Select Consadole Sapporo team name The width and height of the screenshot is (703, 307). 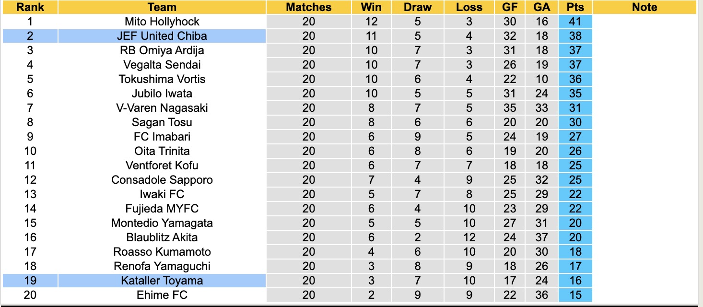click(x=162, y=180)
